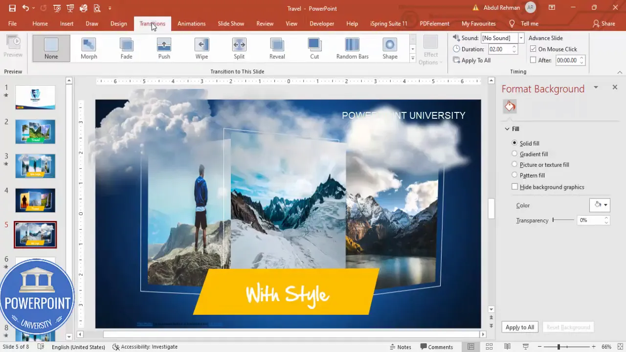Enable the After advance checkbox
This screenshot has height=352, width=626.
pyautogui.click(x=534, y=60)
